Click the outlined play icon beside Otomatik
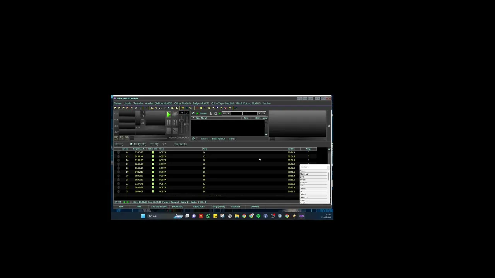 pyautogui.click(x=211, y=114)
